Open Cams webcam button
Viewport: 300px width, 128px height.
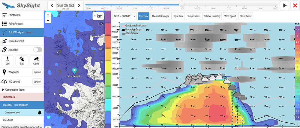pyautogui.click(x=36, y=61)
